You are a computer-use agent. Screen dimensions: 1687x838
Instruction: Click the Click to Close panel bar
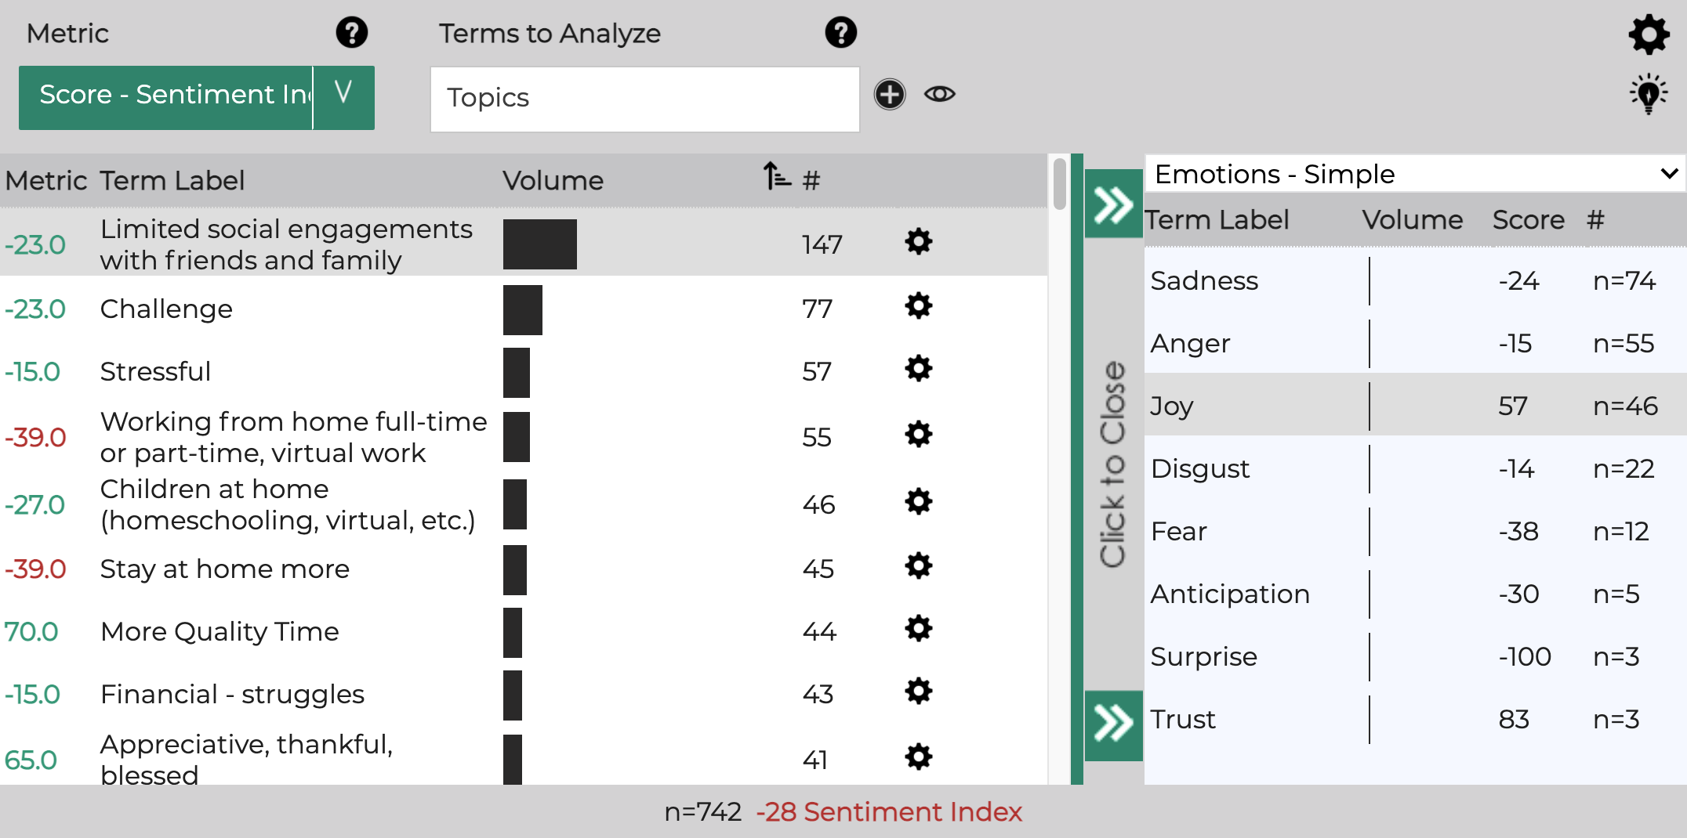(1113, 464)
